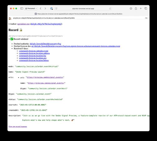
Task: Open the ngerakines.me author link
Action: click(23, 24)
